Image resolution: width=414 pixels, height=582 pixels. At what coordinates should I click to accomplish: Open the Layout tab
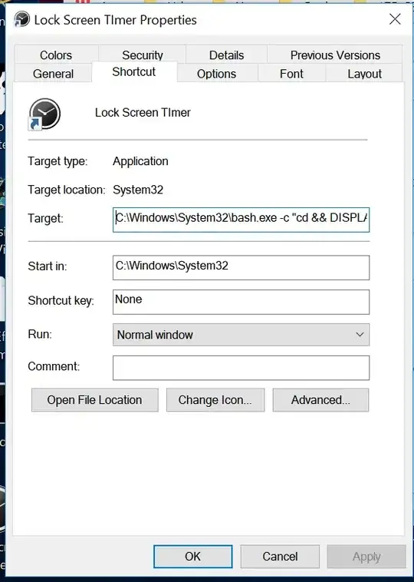pyautogui.click(x=364, y=73)
